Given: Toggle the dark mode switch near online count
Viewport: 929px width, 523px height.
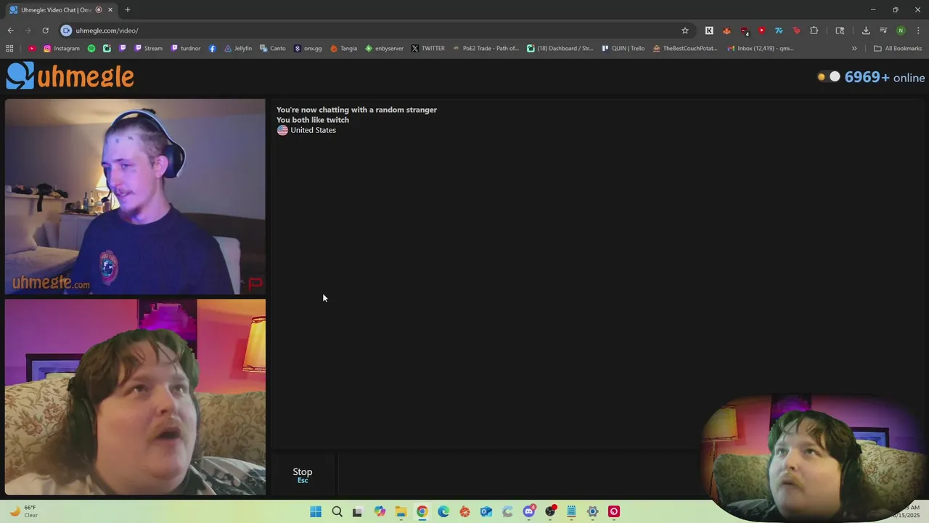Looking at the screenshot, I should click(x=829, y=77).
